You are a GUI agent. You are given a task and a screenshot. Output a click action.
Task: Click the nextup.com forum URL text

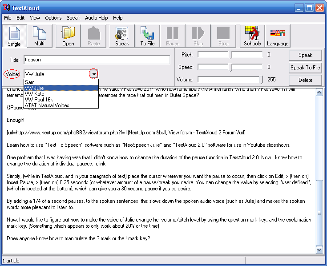(x=126, y=133)
